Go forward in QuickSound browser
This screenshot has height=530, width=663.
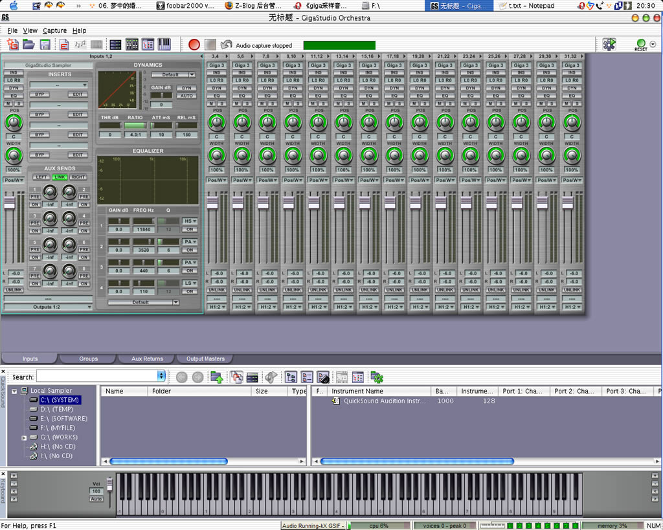coord(197,377)
